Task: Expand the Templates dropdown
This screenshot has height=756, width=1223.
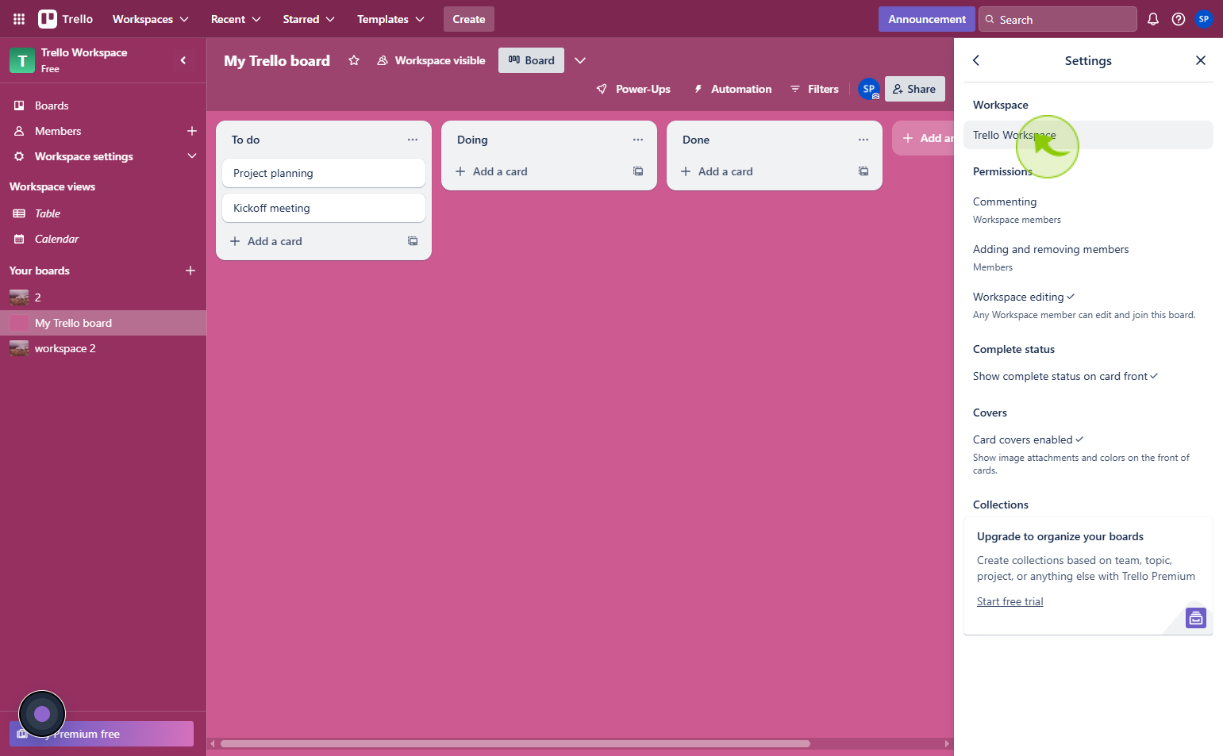Action: click(390, 19)
